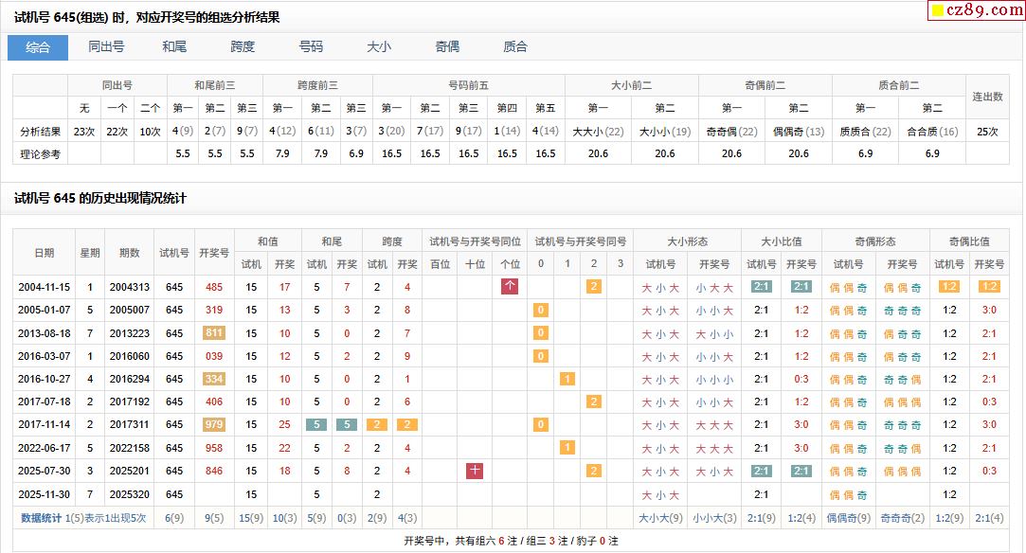Select the 大小 tab
Image resolution: width=1026 pixels, height=553 pixels.
pos(379,47)
